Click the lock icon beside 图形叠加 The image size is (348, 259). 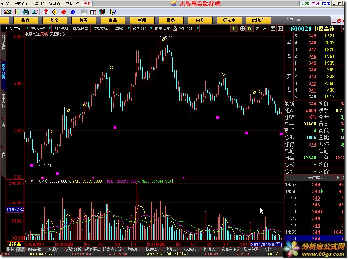coord(175,29)
